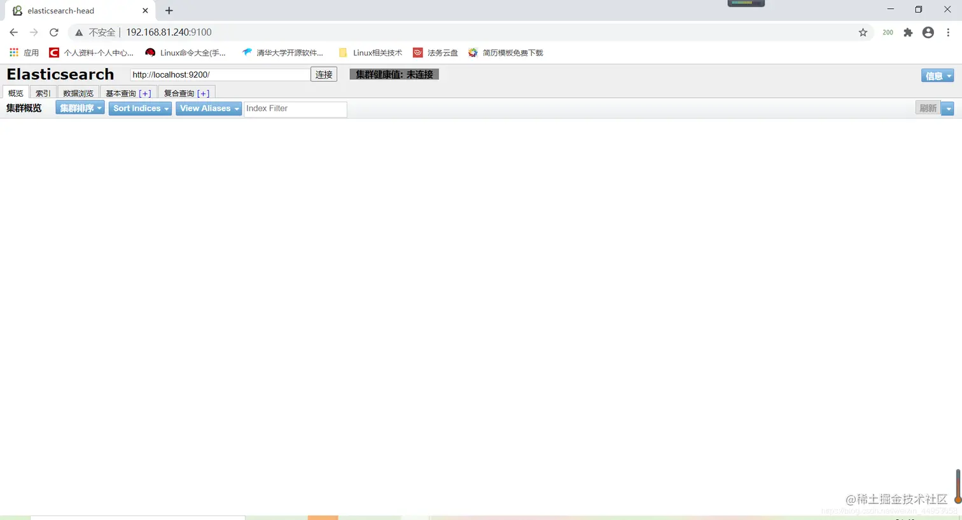Switch to the 基本查询 tab
This screenshot has width=962, height=520.
point(121,93)
